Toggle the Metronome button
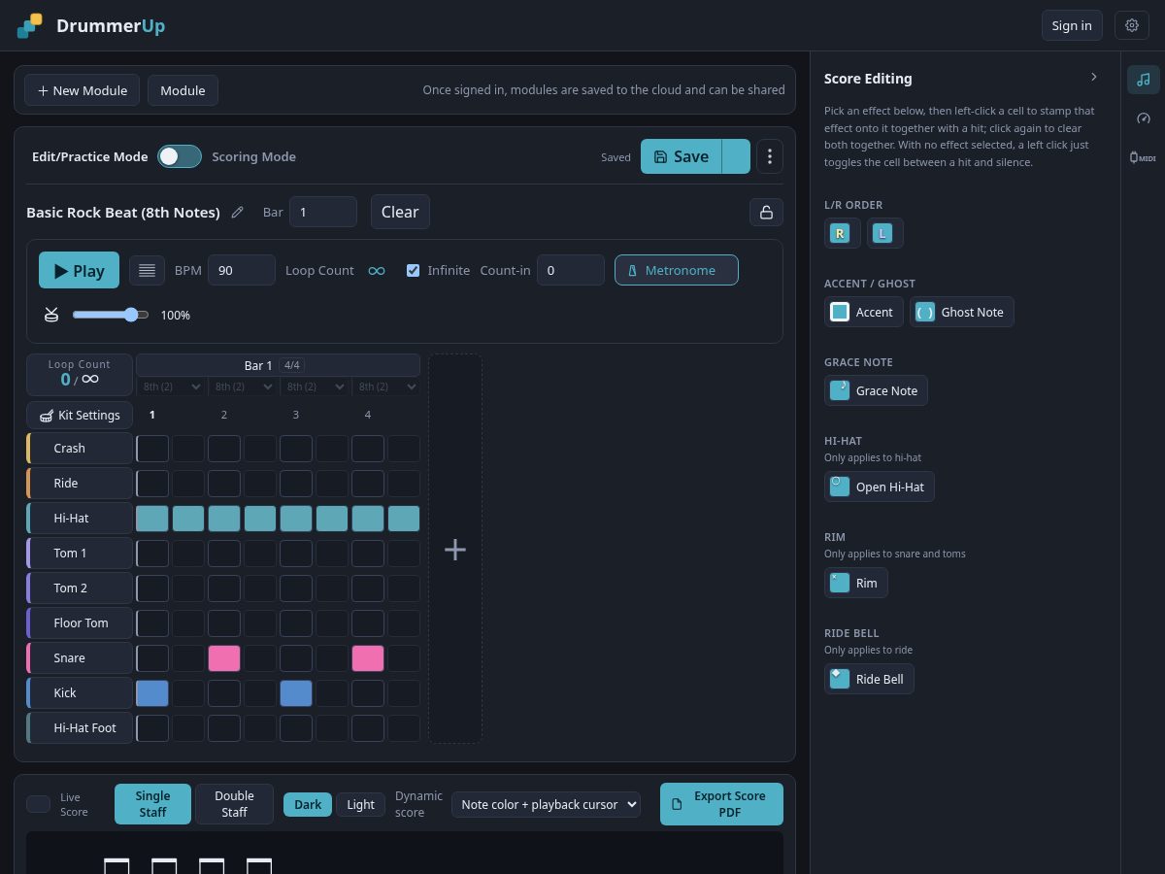 (x=677, y=270)
